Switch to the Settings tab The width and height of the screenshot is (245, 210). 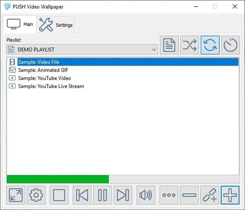[x=56, y=25]
